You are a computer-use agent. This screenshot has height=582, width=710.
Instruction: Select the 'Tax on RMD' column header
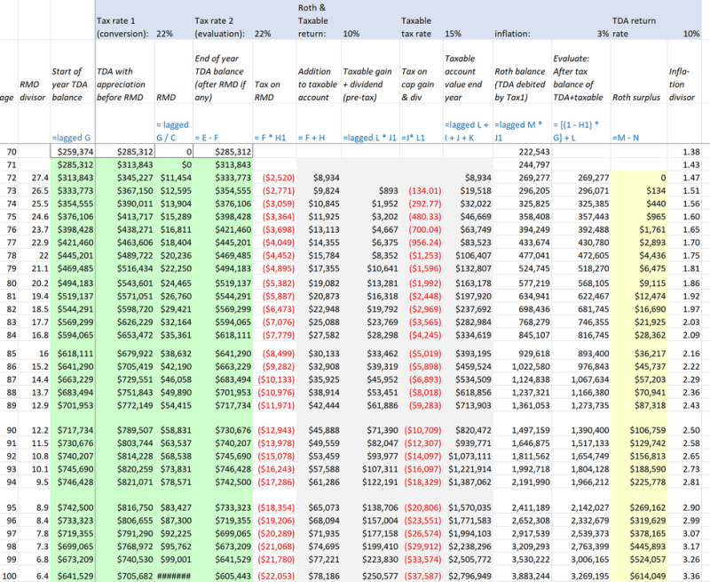point(268,91)
